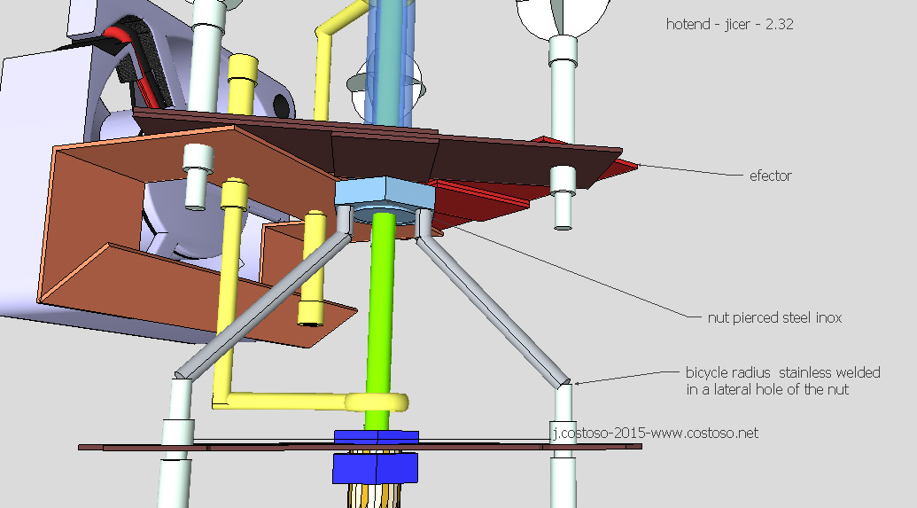Image resolution: width=917 pixels, height=508 pixels.
Task: Select the right gray diagonal spoke
Action: pos(492,308)
